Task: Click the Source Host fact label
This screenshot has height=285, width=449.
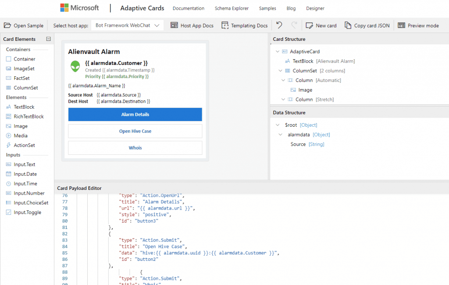Action: click(81, 95)
